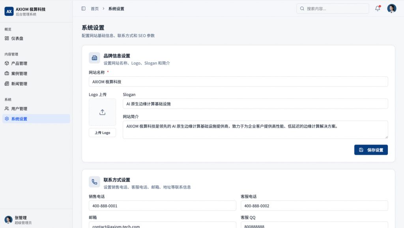Viewport: 404px width, 228px height.
Task: Click the 保存设置 button
Action: click(371, 150)
